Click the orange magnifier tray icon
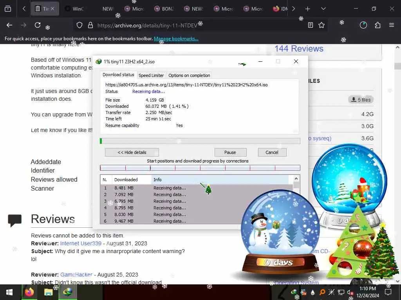401x300 pixels. (x=322, y=292)
